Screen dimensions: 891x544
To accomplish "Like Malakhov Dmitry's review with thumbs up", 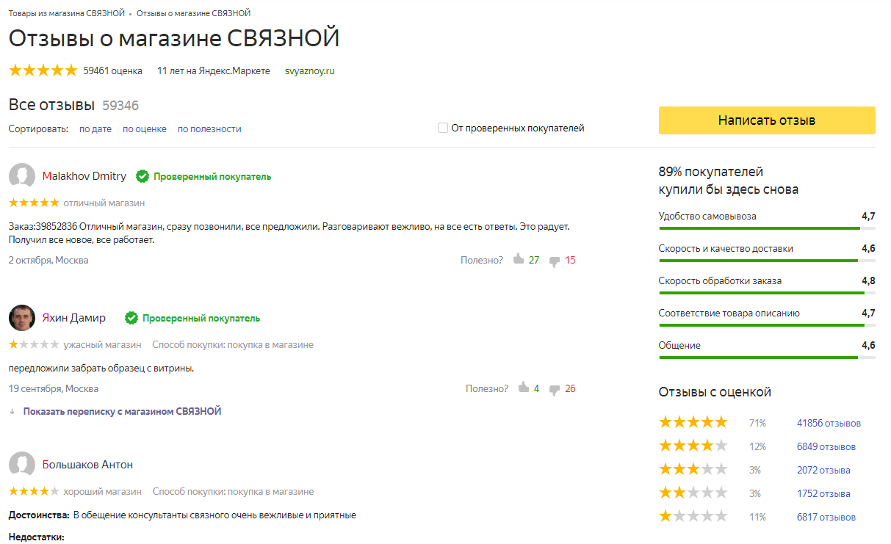I will 519,259.
